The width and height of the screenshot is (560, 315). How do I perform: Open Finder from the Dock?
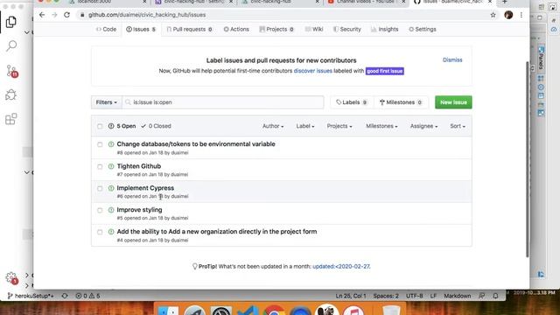(168, 311)
